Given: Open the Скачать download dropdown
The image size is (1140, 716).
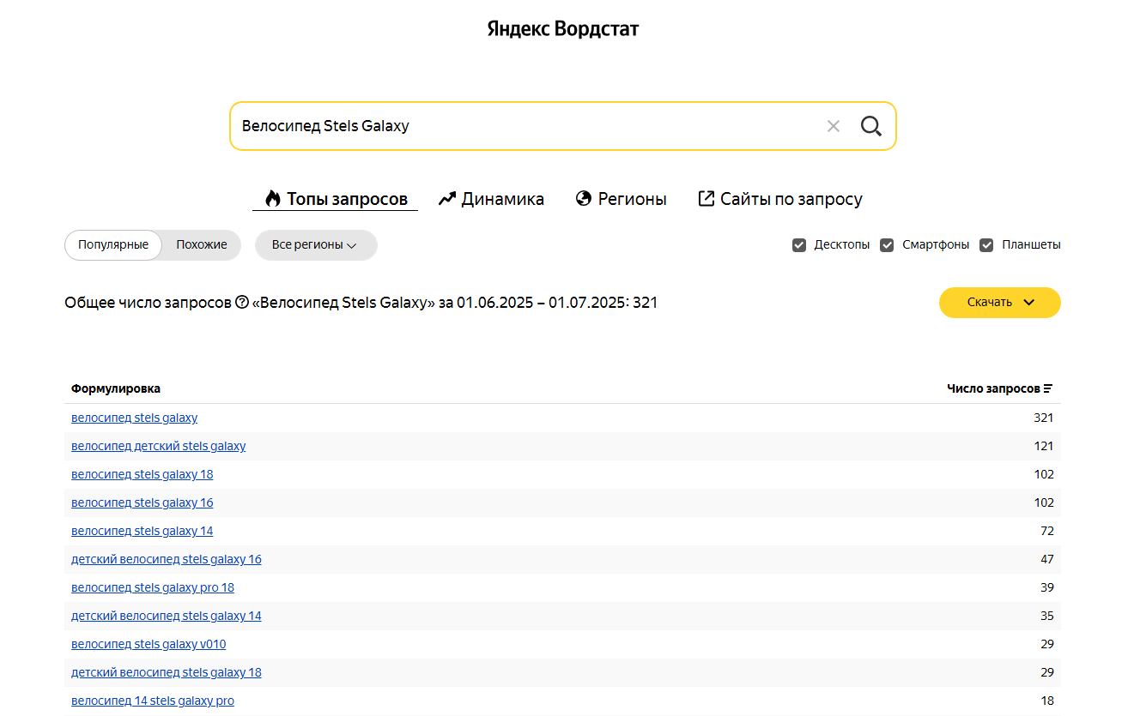Looking at the screenshot, I should (1000, 303).
